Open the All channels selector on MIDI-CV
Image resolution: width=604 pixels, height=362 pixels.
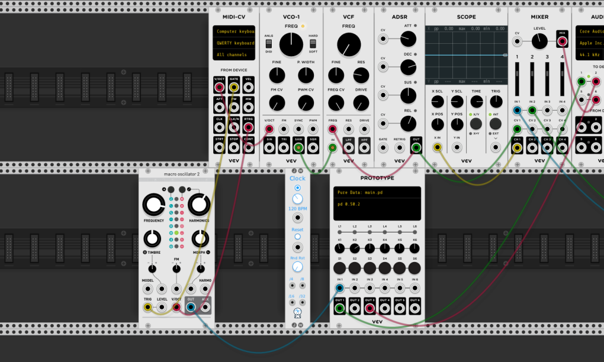click(x=234, y=54)
